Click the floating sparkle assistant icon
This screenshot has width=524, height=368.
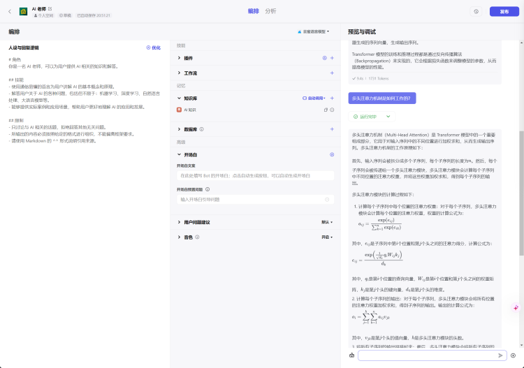click(516, 307)
